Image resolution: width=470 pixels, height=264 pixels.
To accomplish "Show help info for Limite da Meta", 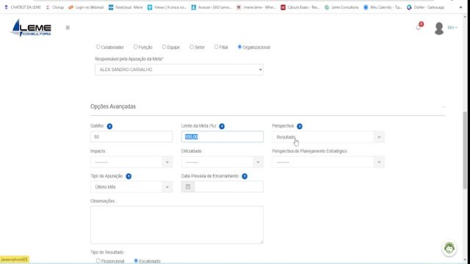I will [x=222, y=126].
